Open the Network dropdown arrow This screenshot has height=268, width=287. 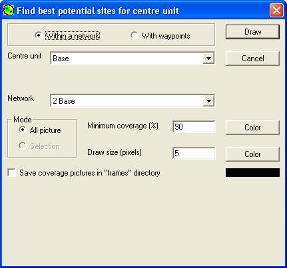coord(208,101)
